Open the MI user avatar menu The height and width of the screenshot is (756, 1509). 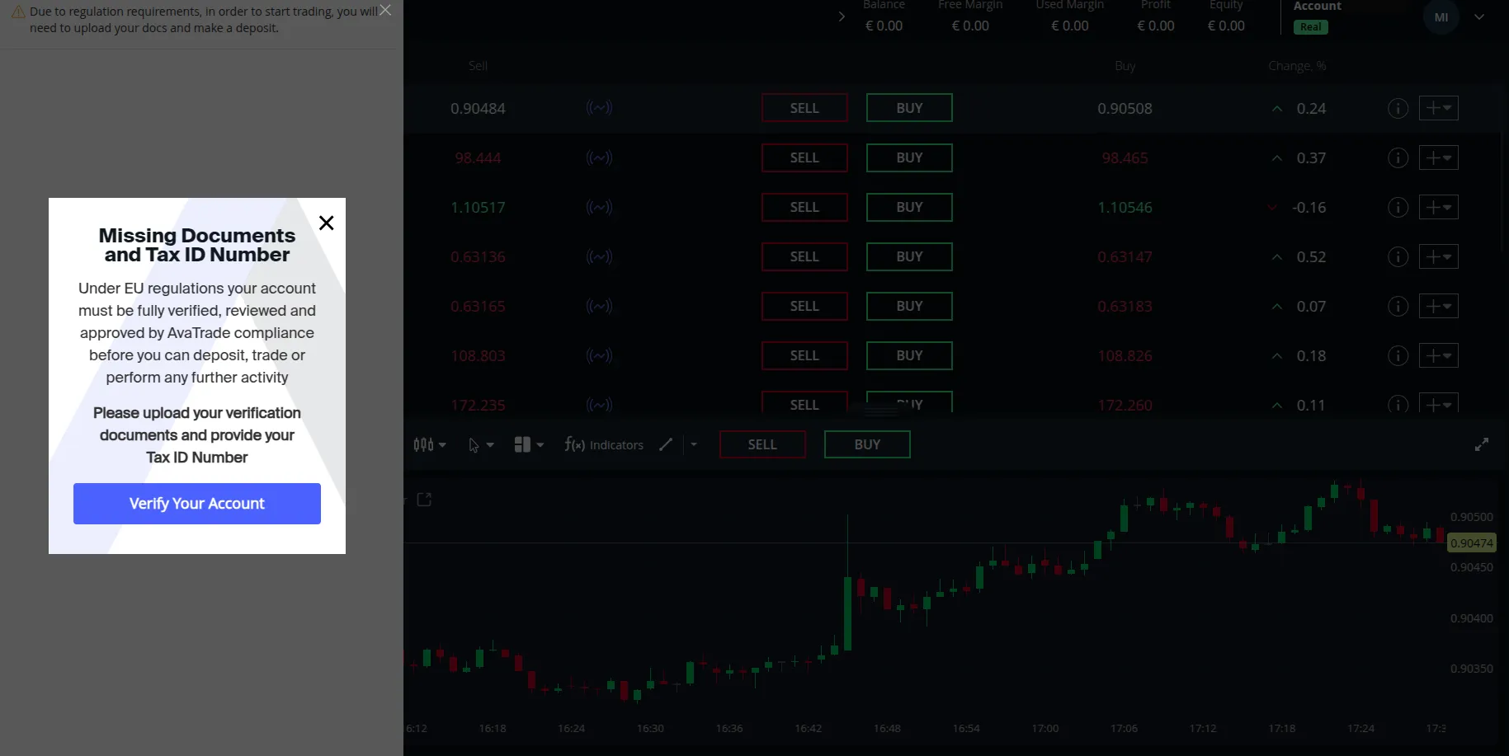point(1441,17)
